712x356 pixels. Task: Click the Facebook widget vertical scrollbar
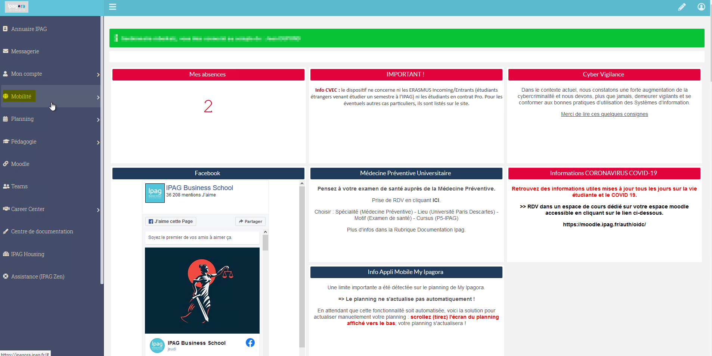[302, 267]
